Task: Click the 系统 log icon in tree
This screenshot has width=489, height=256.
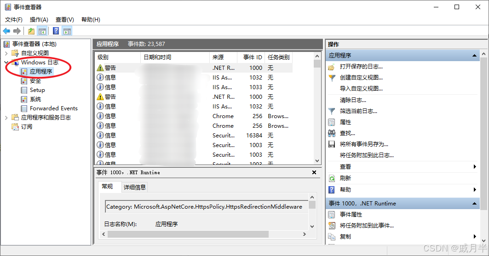Action: (24, 99)
